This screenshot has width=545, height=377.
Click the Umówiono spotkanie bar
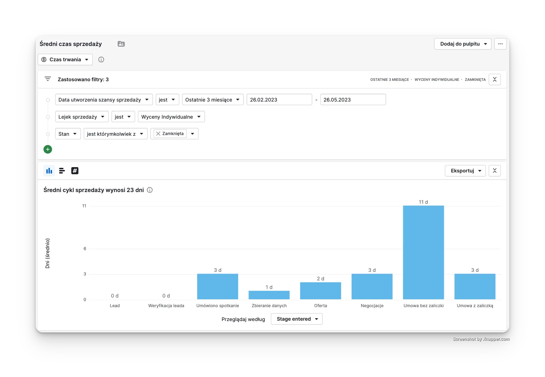[217, 286]
